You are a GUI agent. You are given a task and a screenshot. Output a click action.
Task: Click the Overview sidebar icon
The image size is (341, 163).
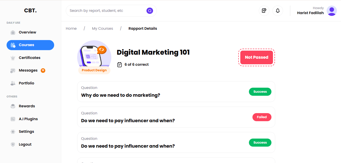tap(13, 32)
